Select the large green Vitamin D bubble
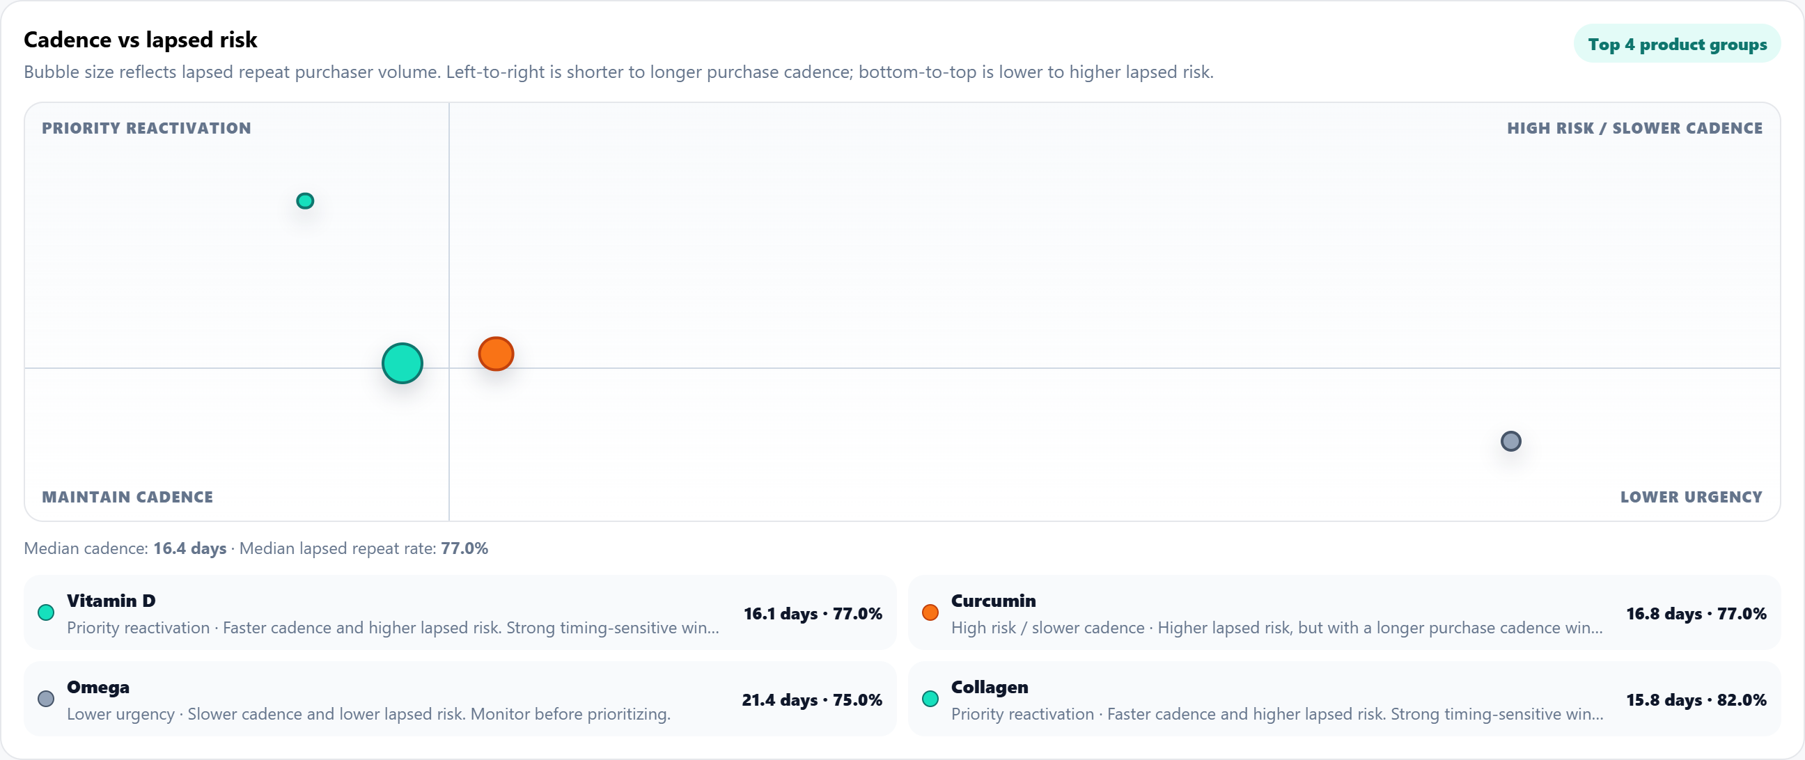1805x760 pixels. [403, 363]
